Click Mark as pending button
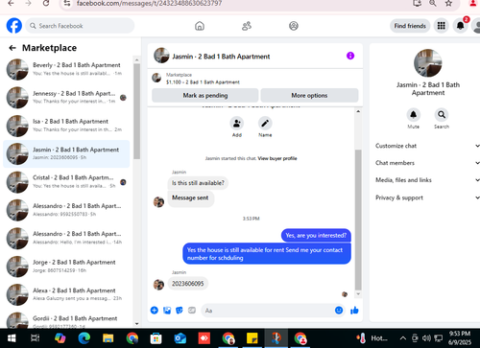The image size is (480, 348). (x=205, y=95)
